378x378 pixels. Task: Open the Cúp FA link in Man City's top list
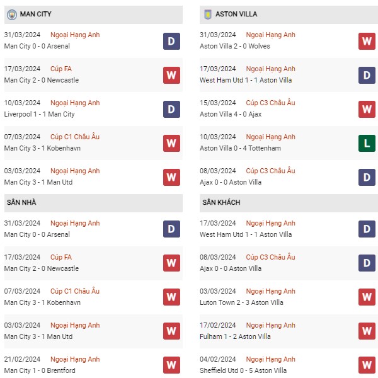[61, 69]
